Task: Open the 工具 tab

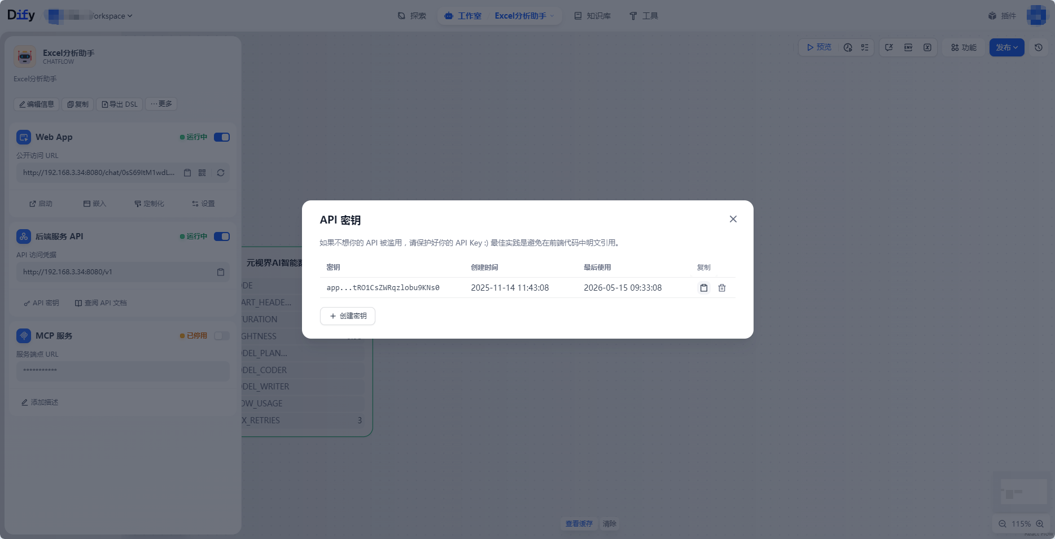Action: [644, 16]
